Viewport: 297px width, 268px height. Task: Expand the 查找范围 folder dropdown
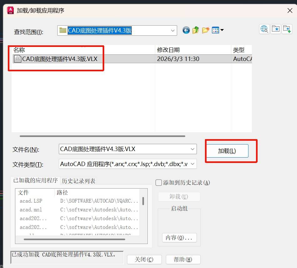pos(173,31)
